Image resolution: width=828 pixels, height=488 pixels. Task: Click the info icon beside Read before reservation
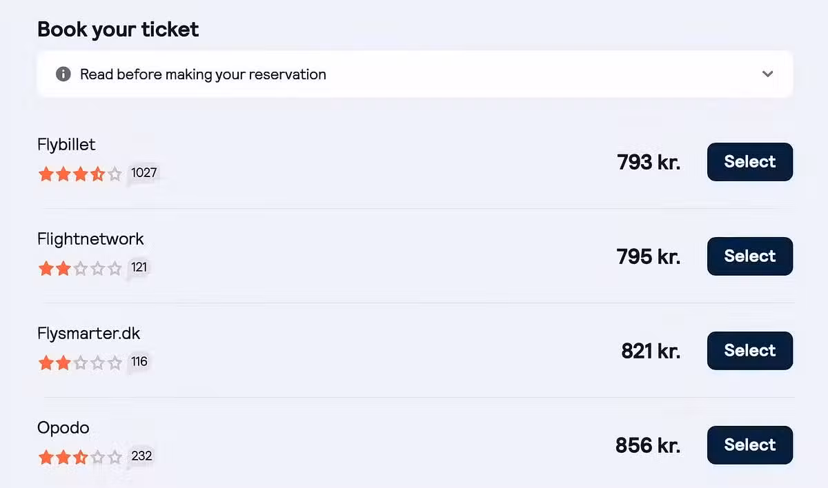[63, 74]
